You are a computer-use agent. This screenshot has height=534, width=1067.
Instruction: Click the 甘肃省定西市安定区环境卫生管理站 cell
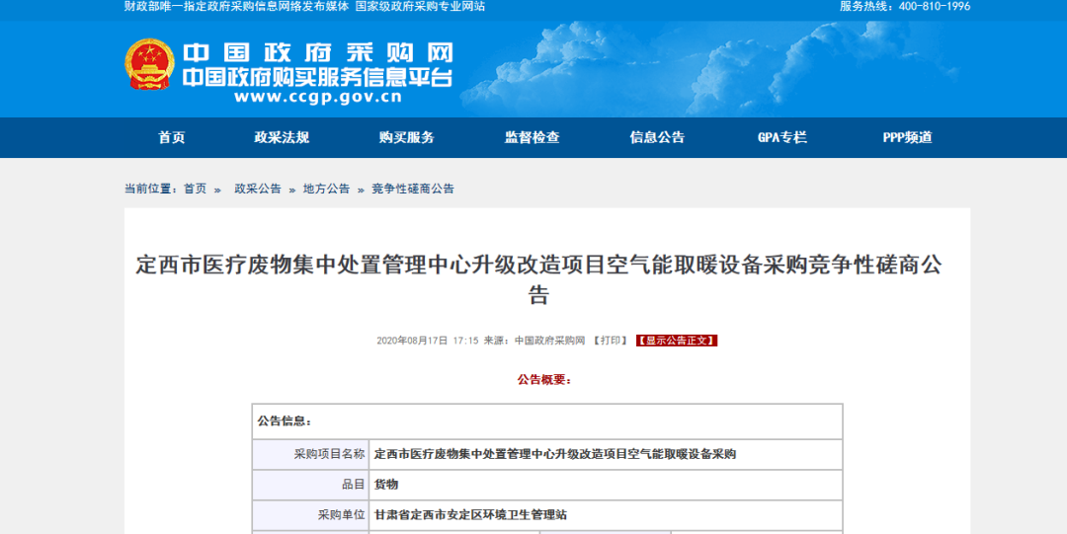pos(607,515)
